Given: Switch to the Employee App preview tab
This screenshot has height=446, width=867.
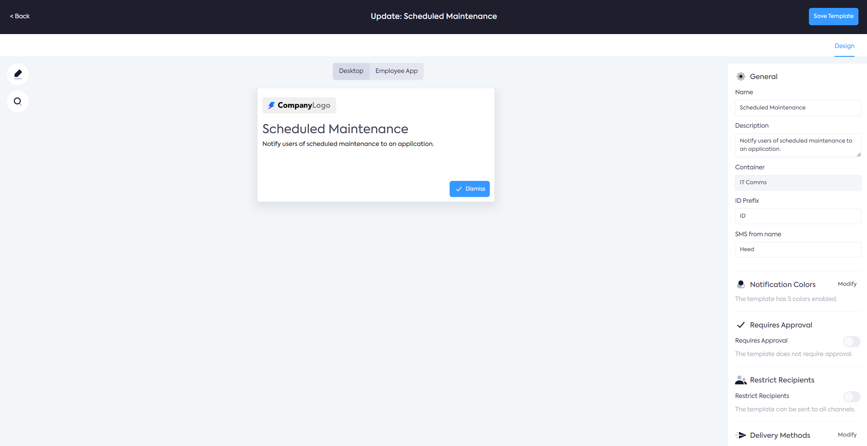Looking at the screenshot, I should pos(396,71).
